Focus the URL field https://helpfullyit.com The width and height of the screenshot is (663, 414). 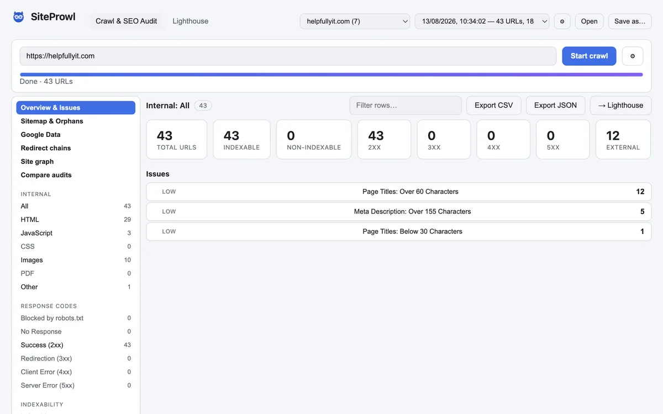[288, 56]
